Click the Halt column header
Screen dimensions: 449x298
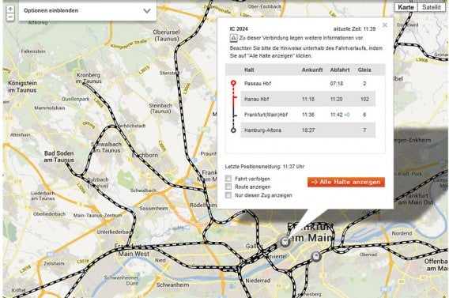pyautogui.click(x=249, y=70)
